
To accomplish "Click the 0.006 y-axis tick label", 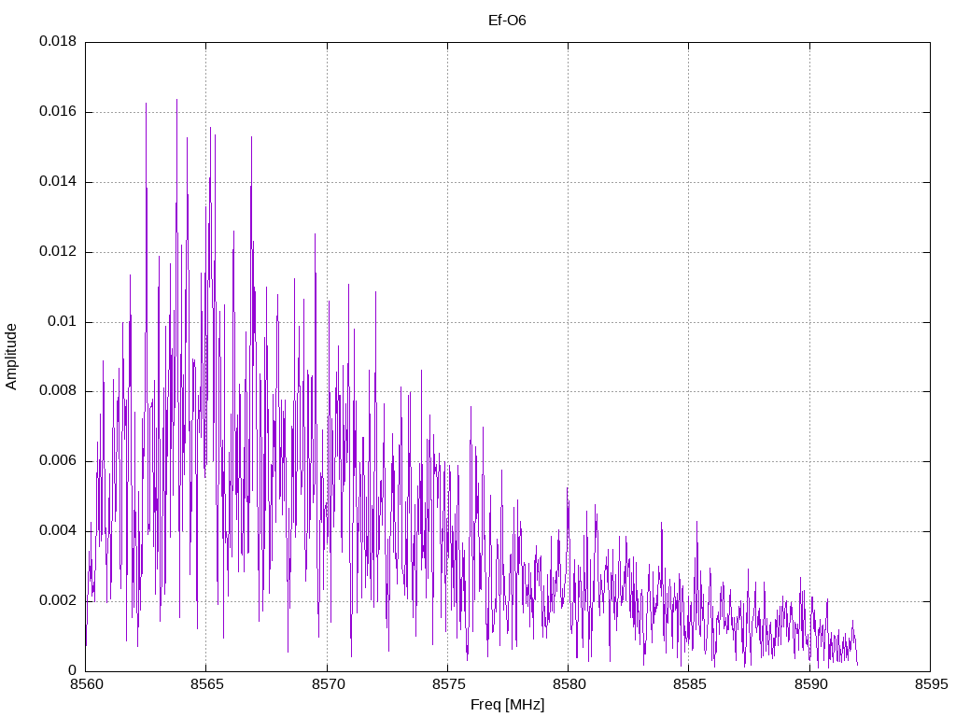I will pyautogui.click(x=58, y=461).
